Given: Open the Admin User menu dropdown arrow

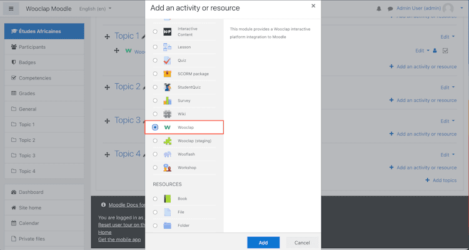Looking at the screenshot, I should pyautogui.click(x=461, y=8).
